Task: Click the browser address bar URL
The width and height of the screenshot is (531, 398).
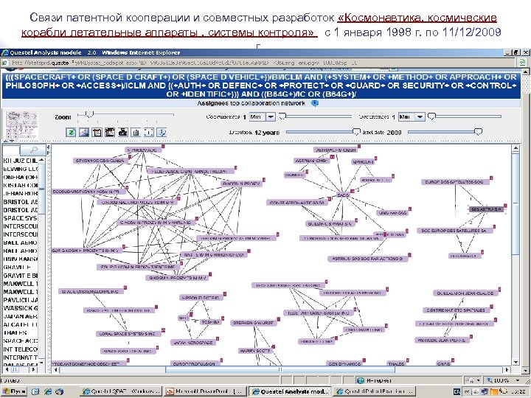Action: click(x=184, y=63)
